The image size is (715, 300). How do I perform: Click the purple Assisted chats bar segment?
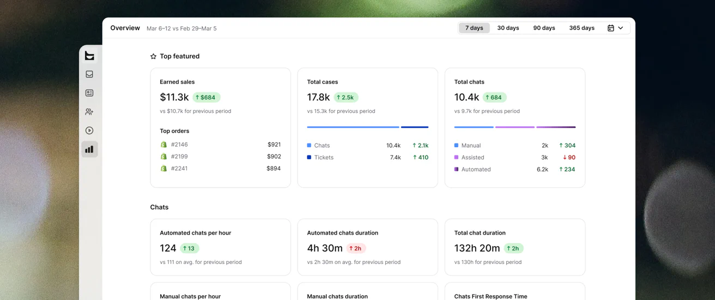515,127
